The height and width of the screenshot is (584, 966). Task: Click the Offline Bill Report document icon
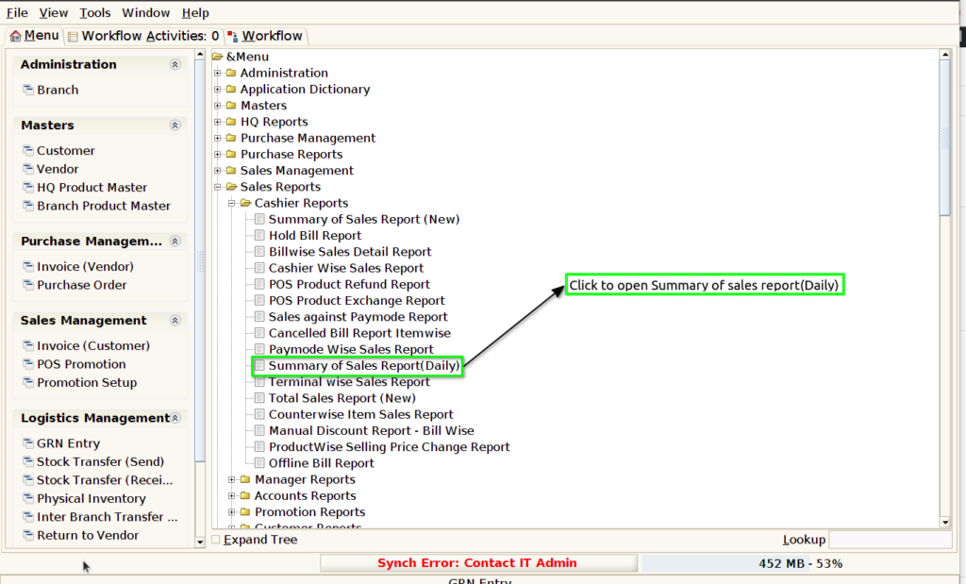pos(260,463)
